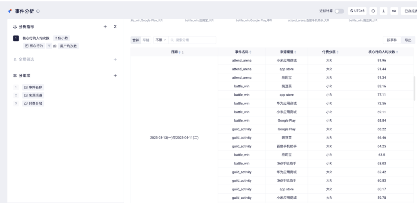This screenshot has width=417, height=203.
Task: Sort table by 日期 column arrows
Action: pyautogui.click(x=180, y=52)
